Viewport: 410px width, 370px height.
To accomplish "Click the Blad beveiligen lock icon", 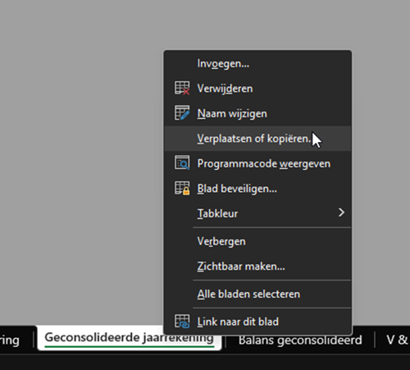I will tap(182, 188).
